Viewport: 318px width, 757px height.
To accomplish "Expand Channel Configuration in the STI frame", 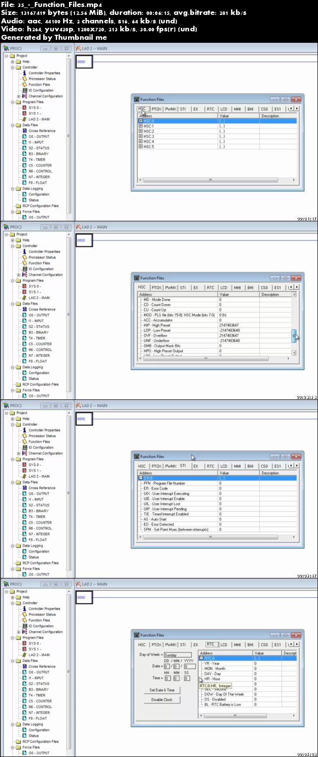I will pyautogui.click(x=18, y=453).
